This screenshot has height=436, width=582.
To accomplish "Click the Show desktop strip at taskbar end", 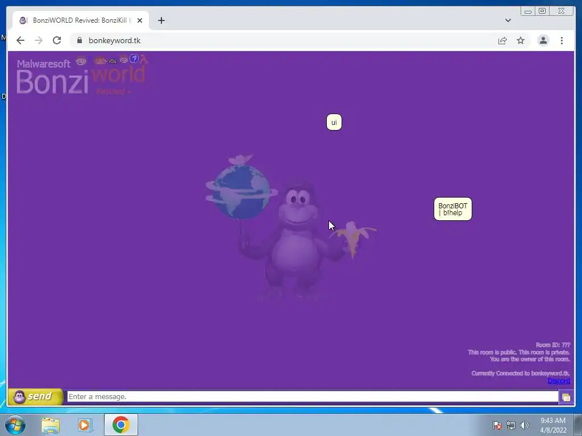I will point(578,425).
